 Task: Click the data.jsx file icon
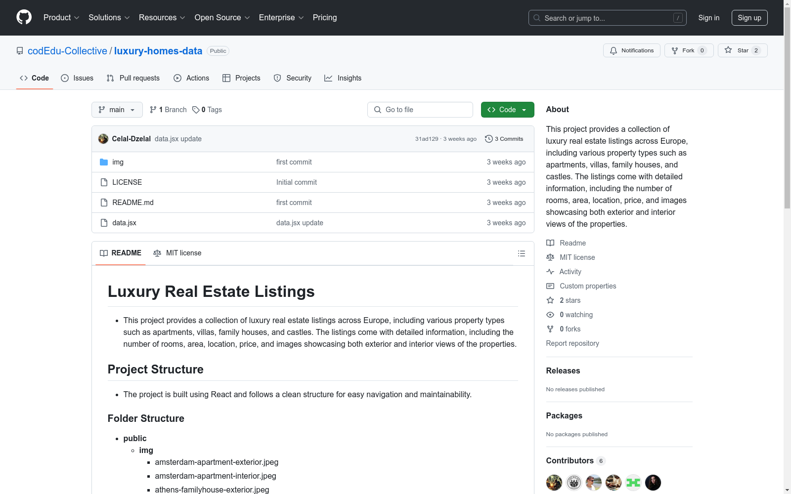point(104,223)
